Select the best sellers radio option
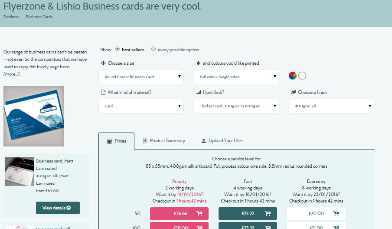 coord(117,49)
